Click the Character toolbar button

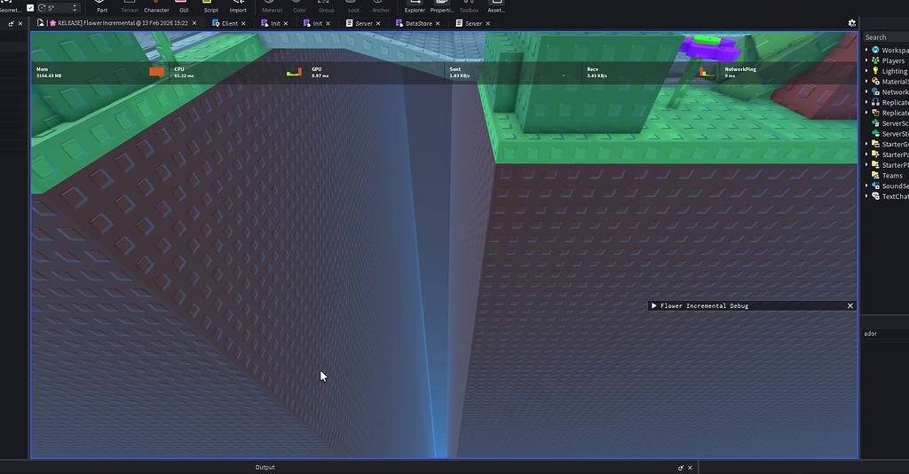click(156, 6)
